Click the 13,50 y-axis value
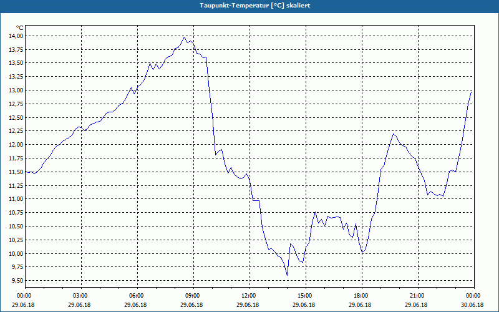This screenshot has height=312, width=499. (16, 63)
